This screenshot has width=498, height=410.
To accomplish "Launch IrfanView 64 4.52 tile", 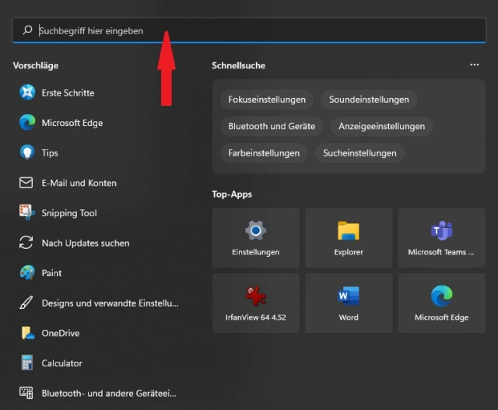I will coord(255,303).
